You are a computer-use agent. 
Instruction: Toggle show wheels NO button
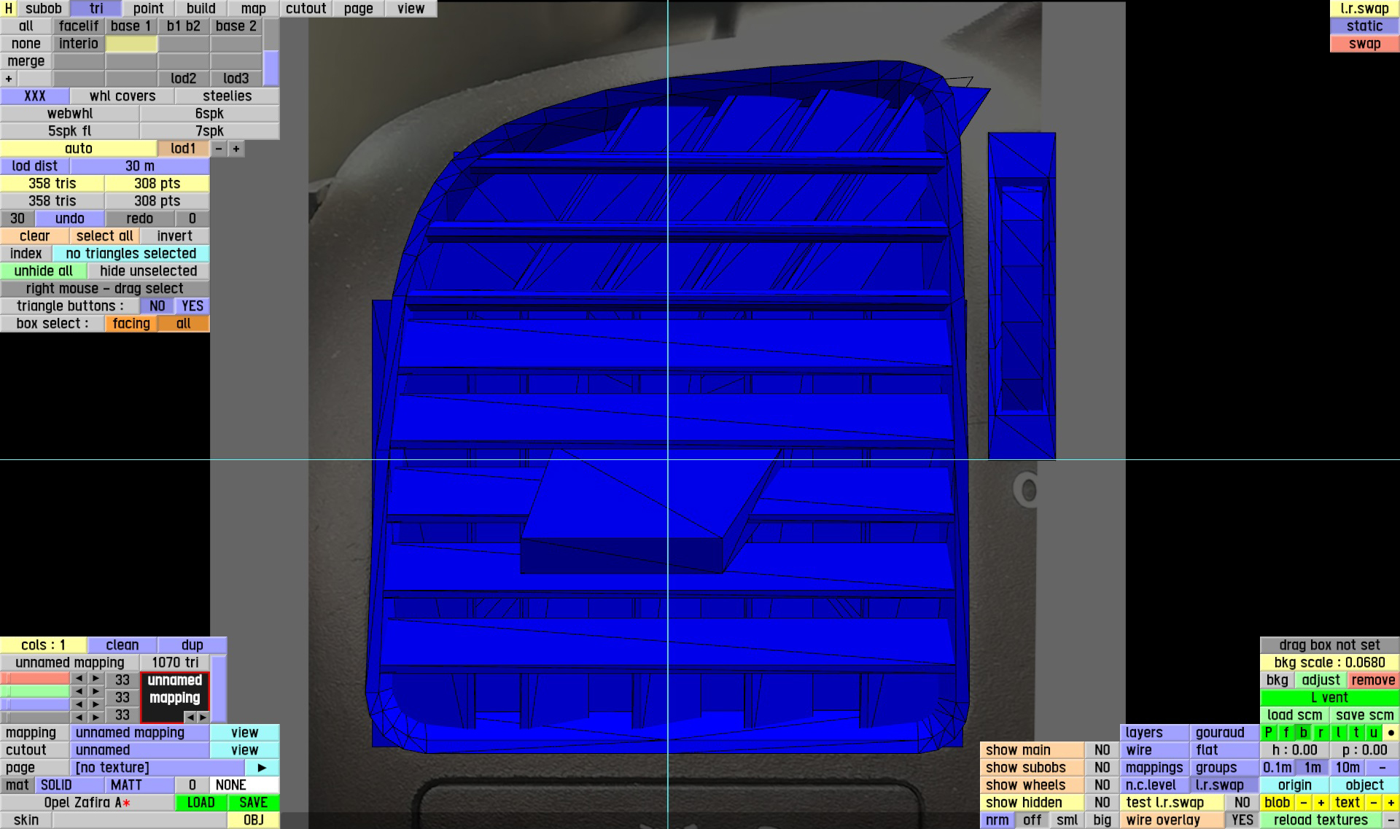(x=1102, y=785)
